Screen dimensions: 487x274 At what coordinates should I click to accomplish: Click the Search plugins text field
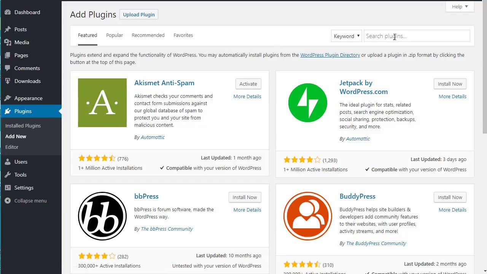click(417, 36)
